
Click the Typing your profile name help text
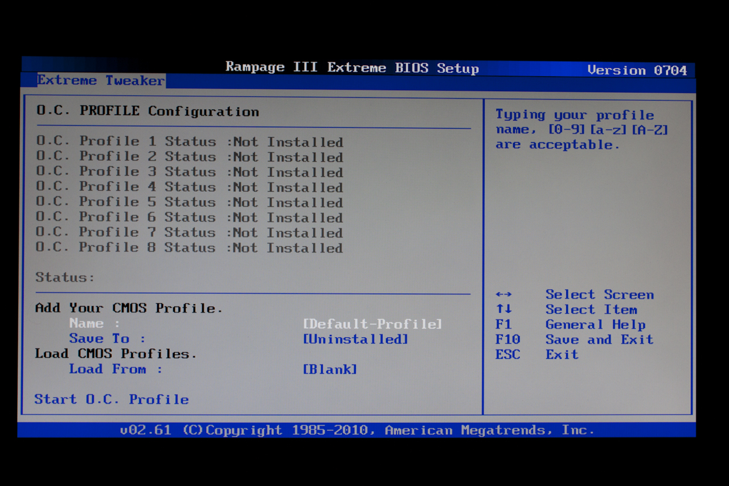(581, 130)
